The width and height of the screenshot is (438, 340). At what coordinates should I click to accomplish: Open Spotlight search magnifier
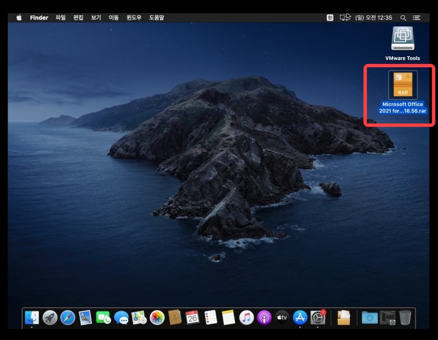(x=403, y=18)
